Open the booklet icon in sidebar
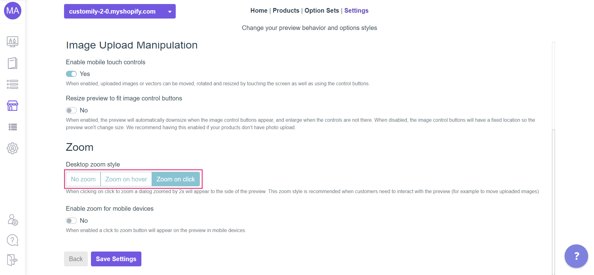The height and width of the screenshot is (275, 594). point(13,63)
